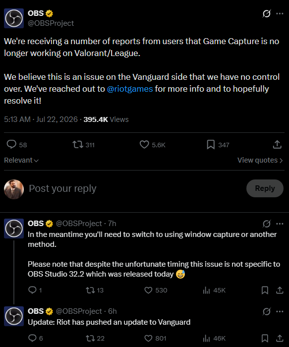Open View quotes link
The height and width of the screenshot is (347, 289).
coord(260,160)
